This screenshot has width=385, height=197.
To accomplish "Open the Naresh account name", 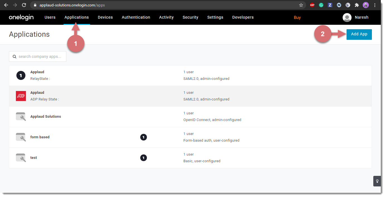I will [x=362, y=17].
